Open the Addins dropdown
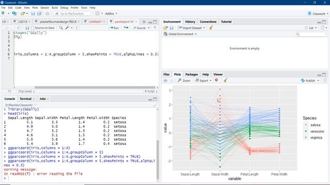The width and height of the screenshot is (330, 185). [111, 14]
